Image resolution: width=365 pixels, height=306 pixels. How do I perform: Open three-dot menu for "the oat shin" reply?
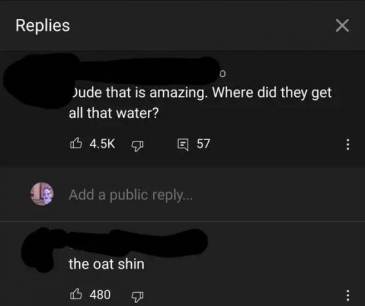(x=347, y=295)
